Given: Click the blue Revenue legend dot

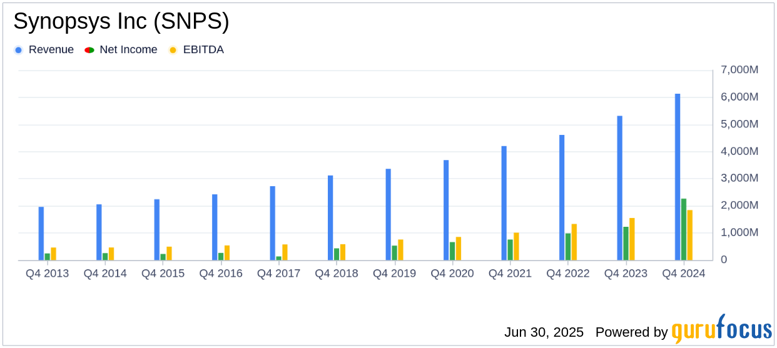Looking at the screenshot, I should (x=18, y=50).
